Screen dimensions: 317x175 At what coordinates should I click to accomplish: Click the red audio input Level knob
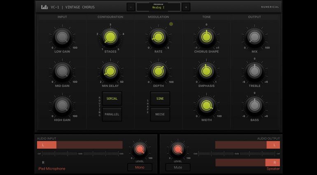[x=140, y=149]
